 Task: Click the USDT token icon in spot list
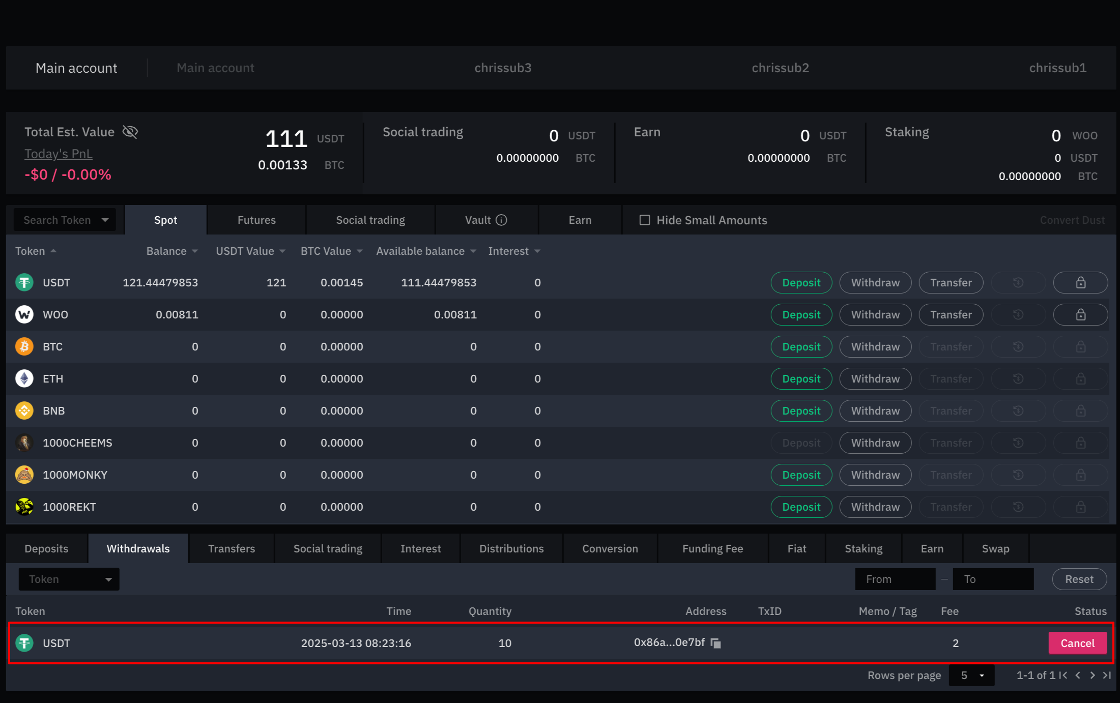click(x=24, y=283)
